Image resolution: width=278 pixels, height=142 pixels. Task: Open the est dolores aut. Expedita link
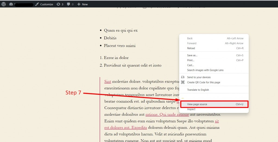pyautogui.click(x=125, y=128)
